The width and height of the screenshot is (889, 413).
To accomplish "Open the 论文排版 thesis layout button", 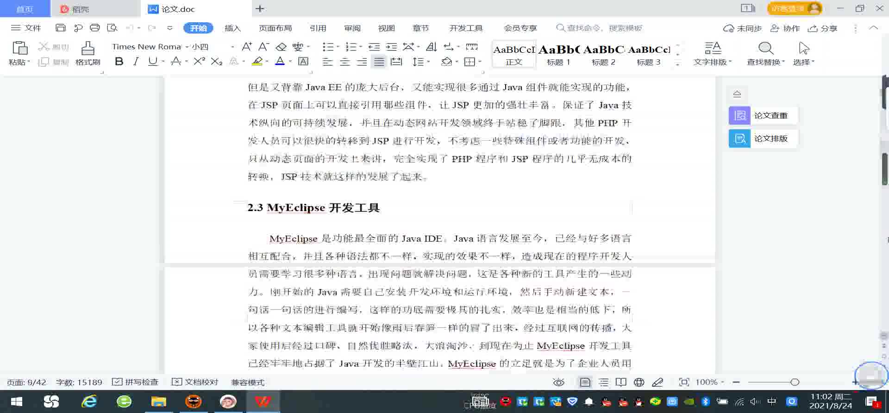I will point(763,138).
